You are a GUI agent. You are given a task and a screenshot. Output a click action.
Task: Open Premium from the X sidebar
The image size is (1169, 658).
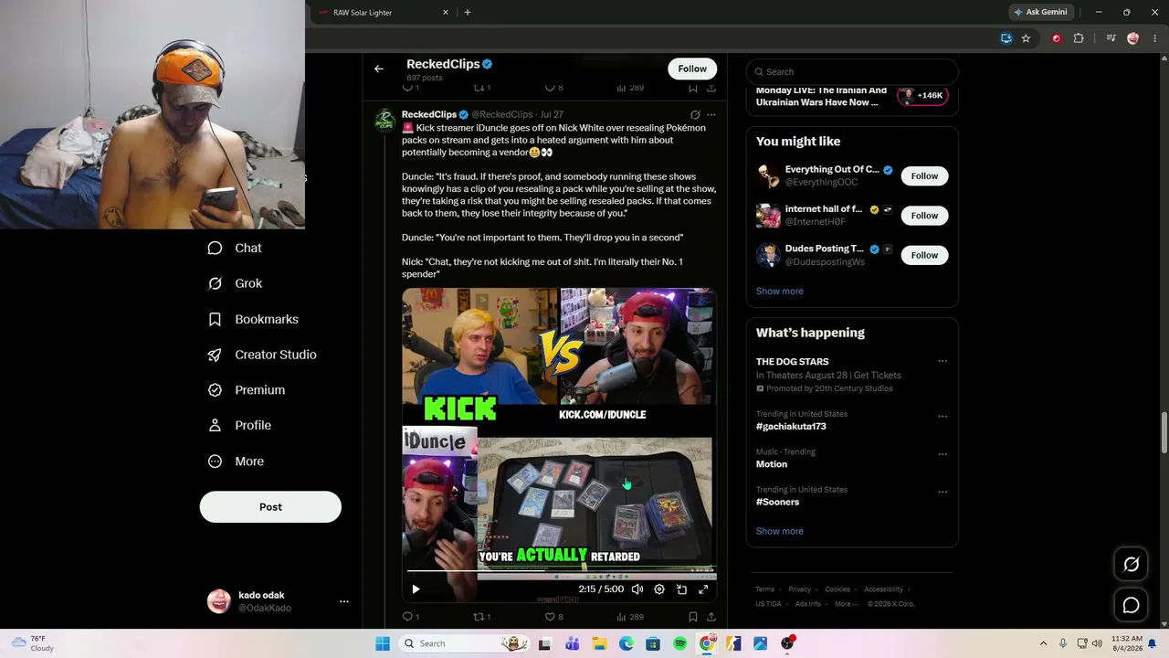coord(247,390)
